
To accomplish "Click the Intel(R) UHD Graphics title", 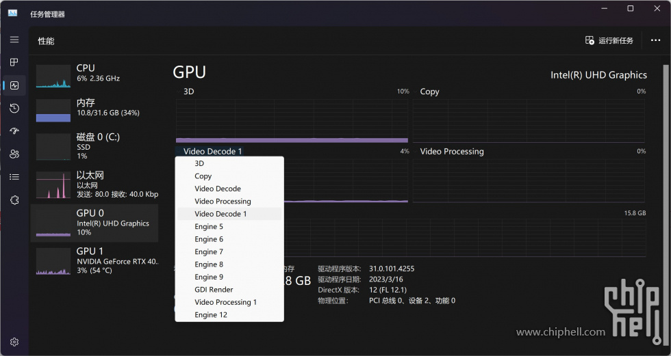I will coord(598,74).
